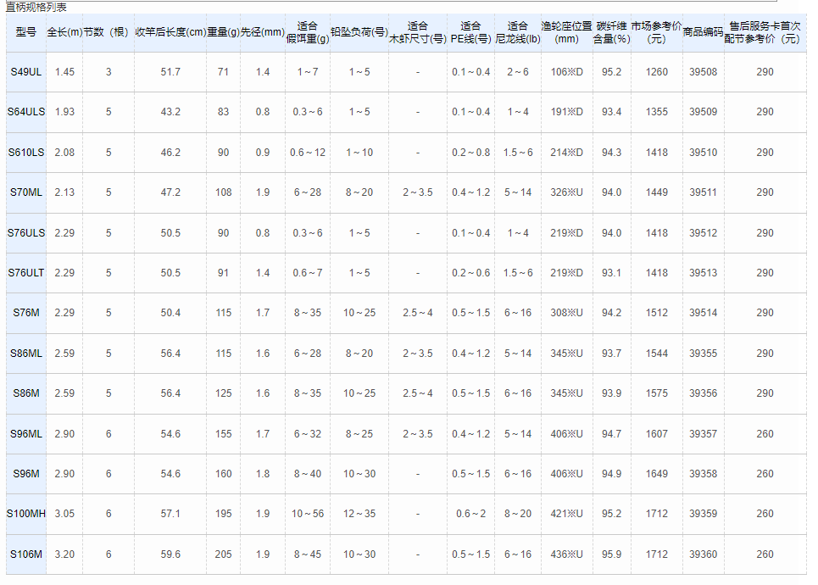
Task: Click the 市场参考价(元) column header
Action: 656,32
